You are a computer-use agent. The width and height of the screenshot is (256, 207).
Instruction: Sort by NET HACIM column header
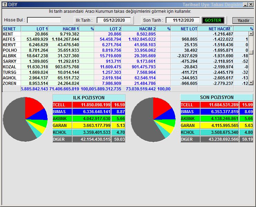216,29
